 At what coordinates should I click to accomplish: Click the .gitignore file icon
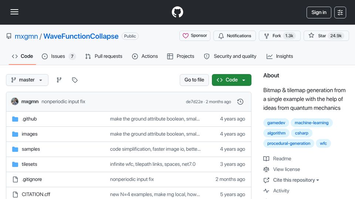pyautogui.click(x=15, y=179)
